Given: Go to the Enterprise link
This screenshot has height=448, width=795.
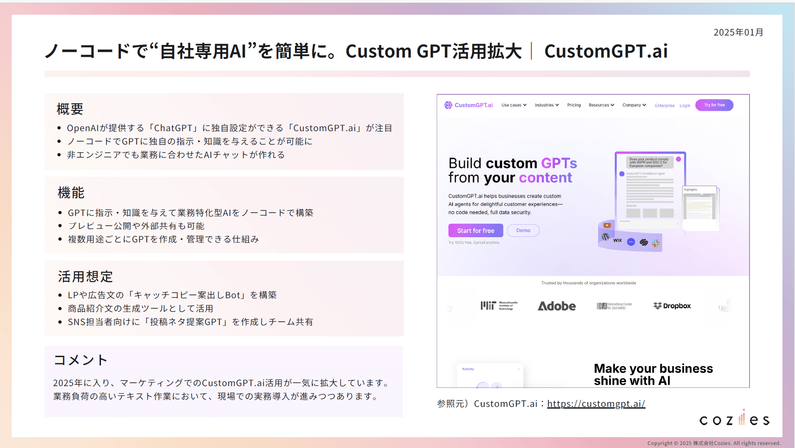Looking at the screenshot, I should coord(665,106).
